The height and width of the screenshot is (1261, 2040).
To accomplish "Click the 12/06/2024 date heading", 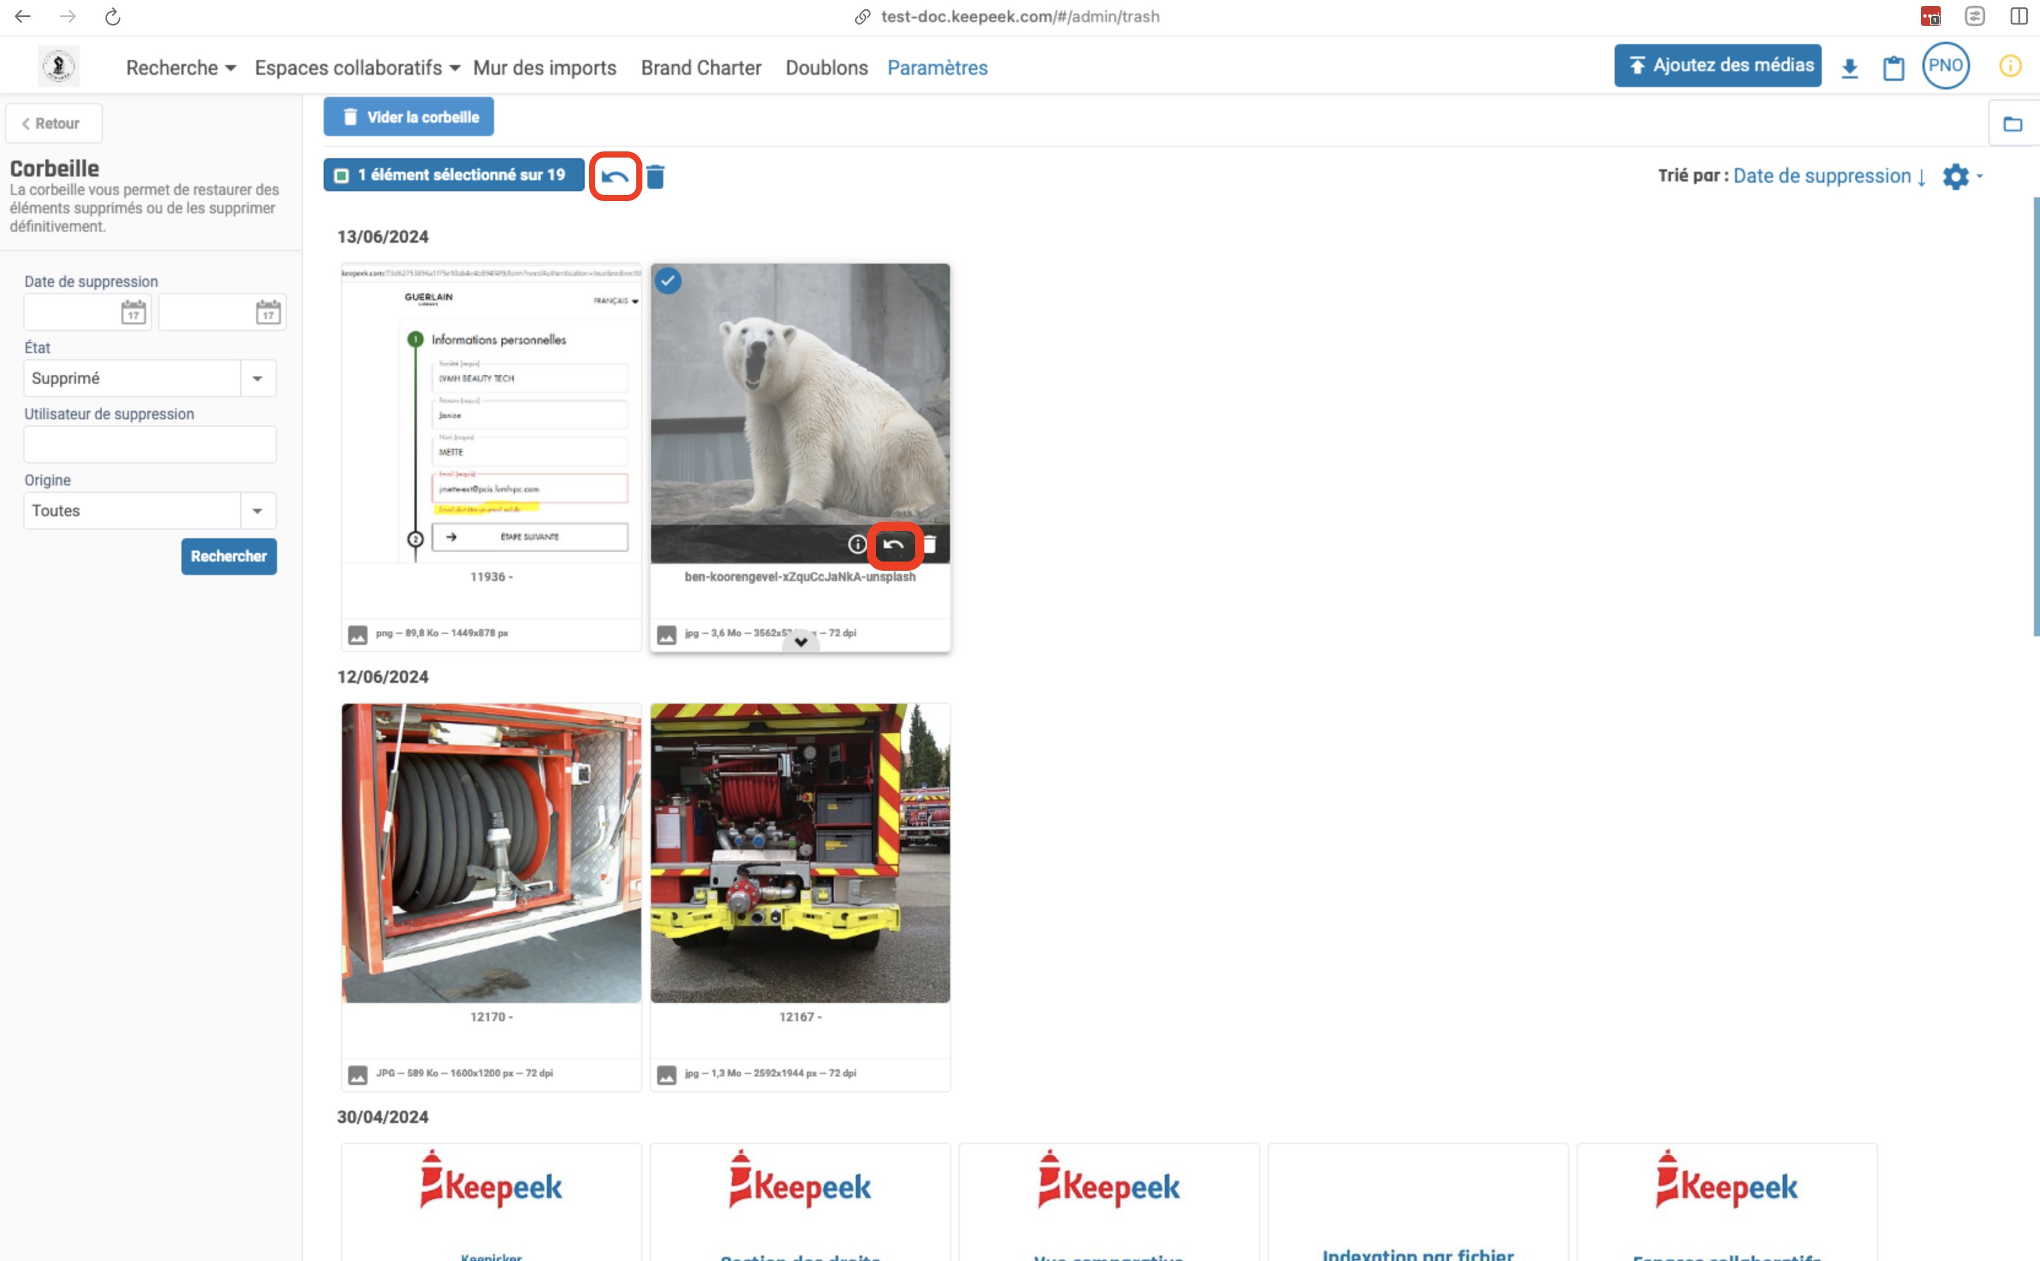I will pos(382,677).
